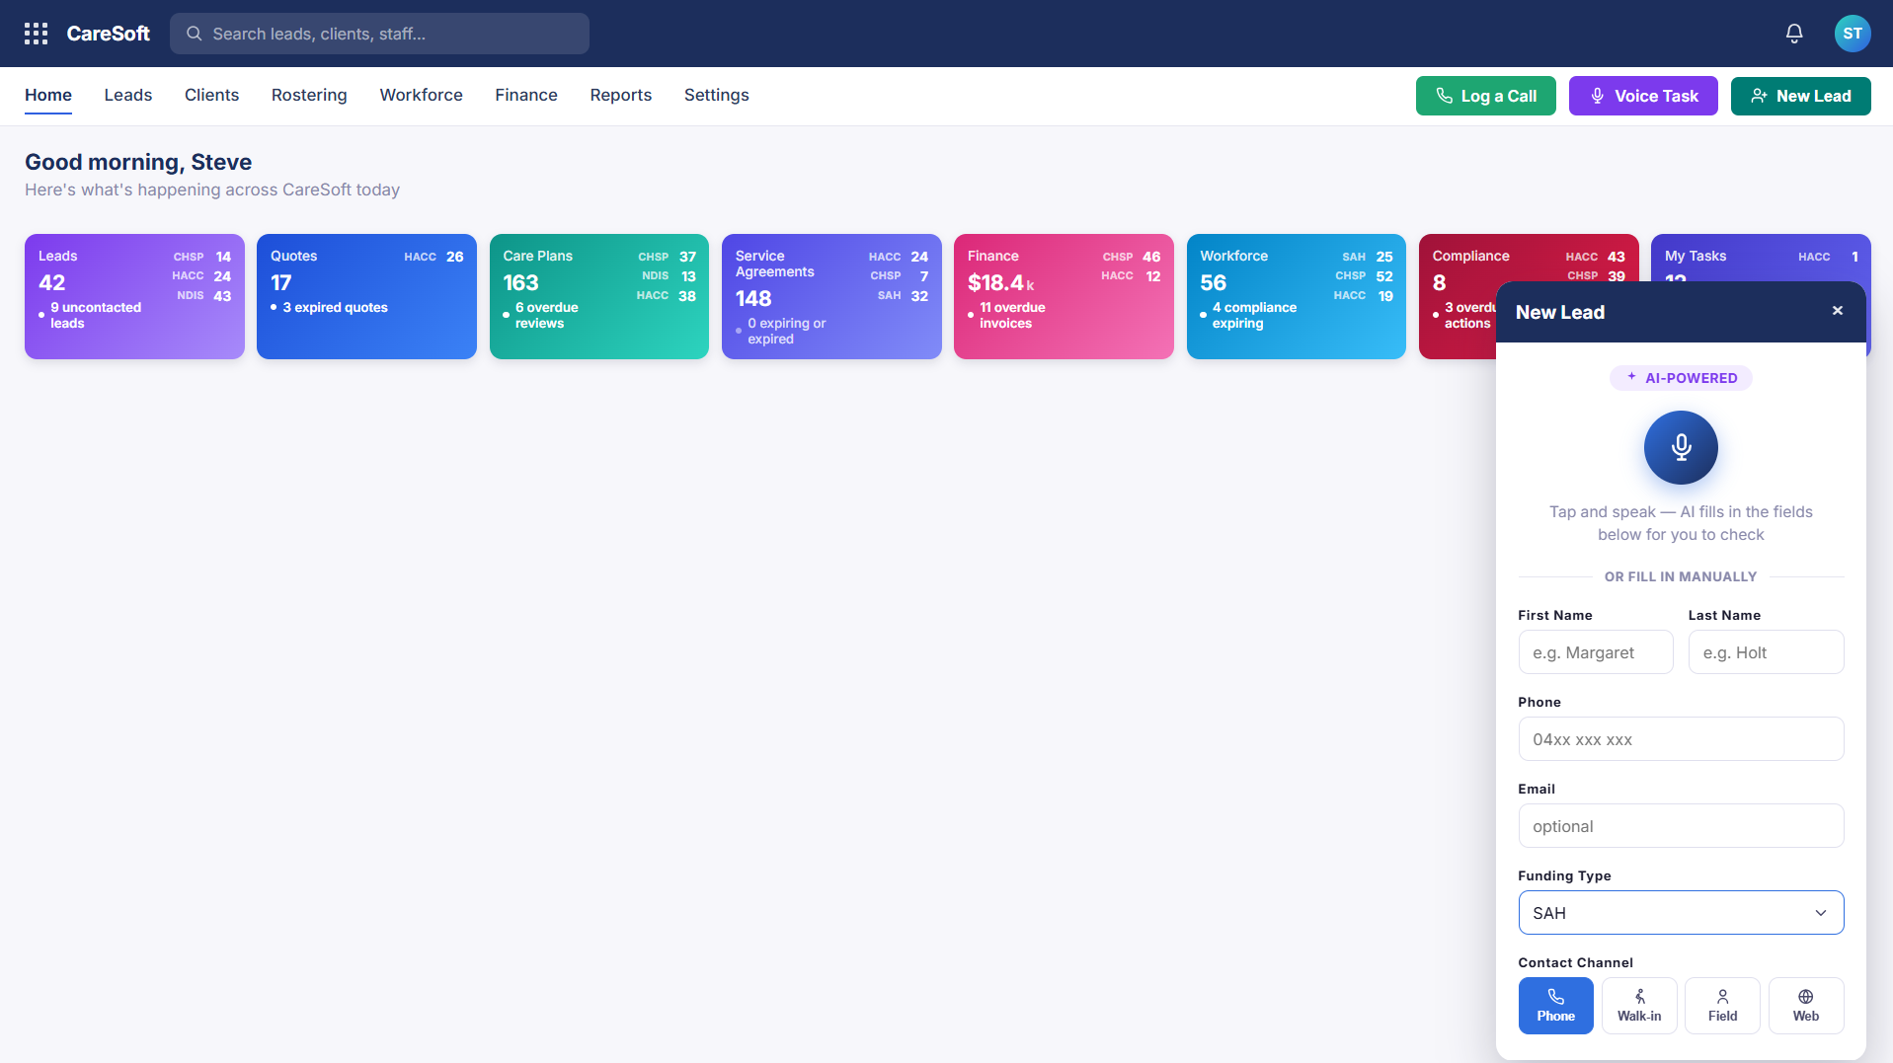
Task: Open notifications bell
Action: (x=1794, y=34)
